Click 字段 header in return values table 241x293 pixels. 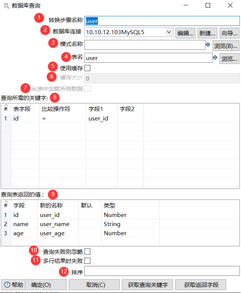pos(24,205)
